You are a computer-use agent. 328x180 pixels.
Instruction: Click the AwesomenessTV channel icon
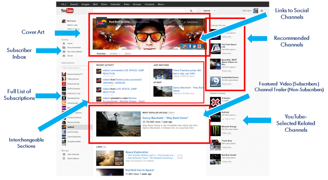click(x=64, y=74)
